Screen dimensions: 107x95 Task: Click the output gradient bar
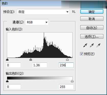click(40, 78)
